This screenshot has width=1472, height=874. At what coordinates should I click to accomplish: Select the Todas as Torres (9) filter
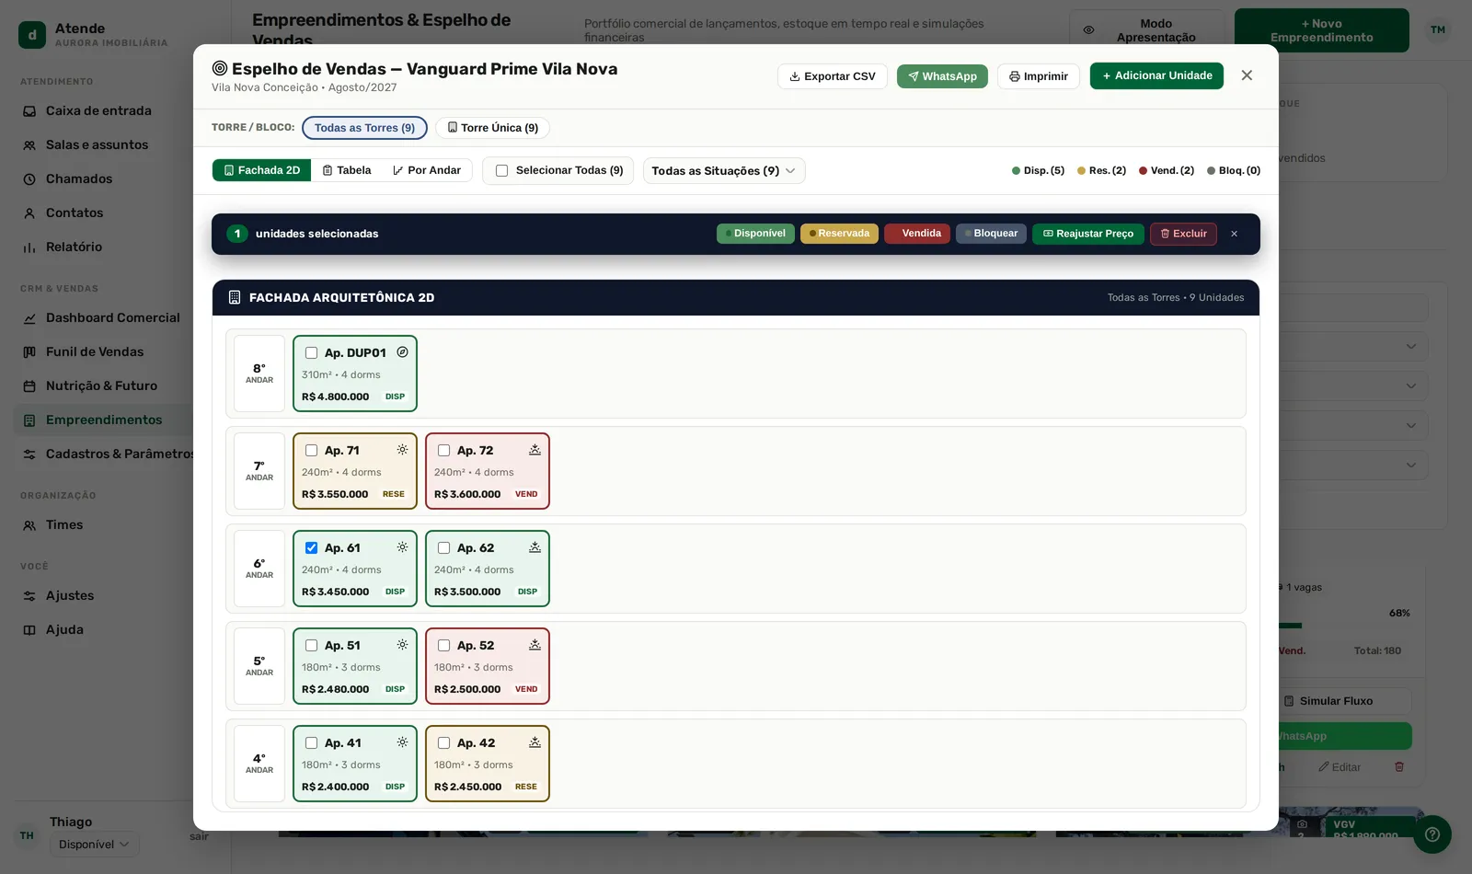tap(364, 128)
